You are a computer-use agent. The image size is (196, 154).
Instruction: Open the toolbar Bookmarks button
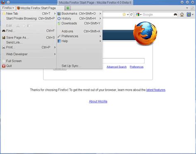(190, 14)
